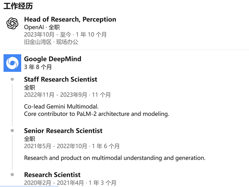Select the Core contributor to PaLM-2 line
This screenshot has height=187, width=249.
(97, 114)
